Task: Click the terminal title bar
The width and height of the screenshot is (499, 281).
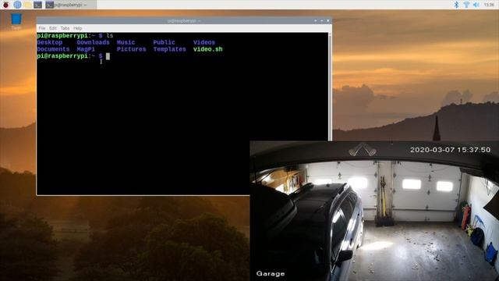Action: coord(184,21)
